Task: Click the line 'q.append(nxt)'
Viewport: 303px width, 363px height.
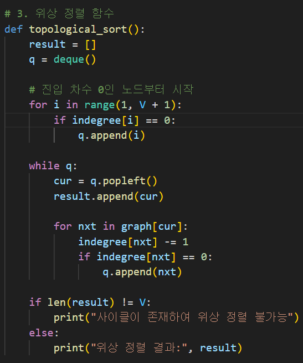Action: click(142, 272)
